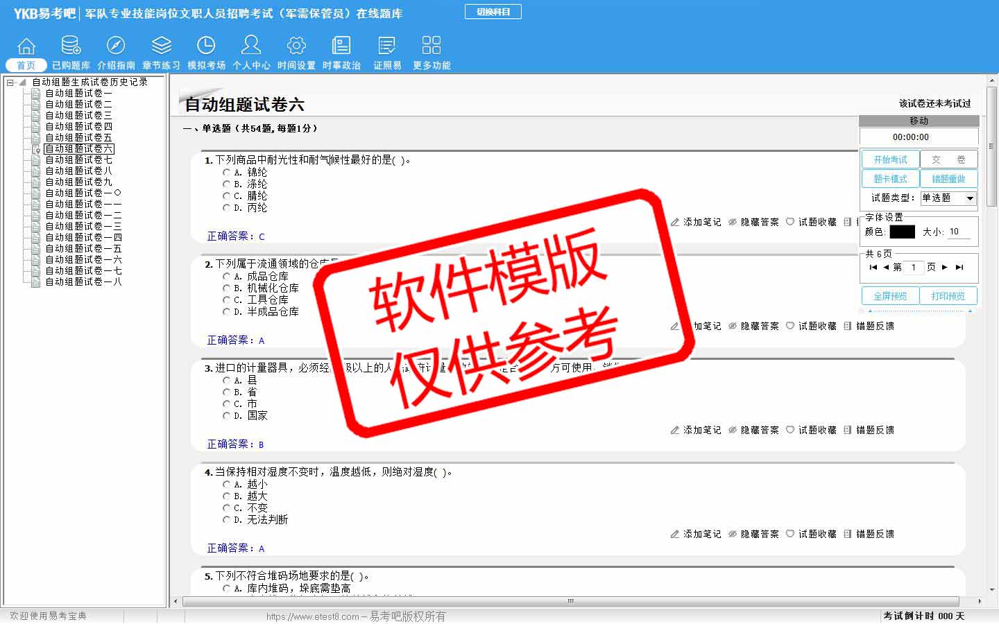
Task: Select option D 半成品仓库 in question 2
Action: coord(226,311)
